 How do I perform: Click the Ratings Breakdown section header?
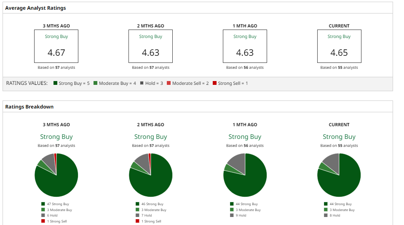(29, 107)
